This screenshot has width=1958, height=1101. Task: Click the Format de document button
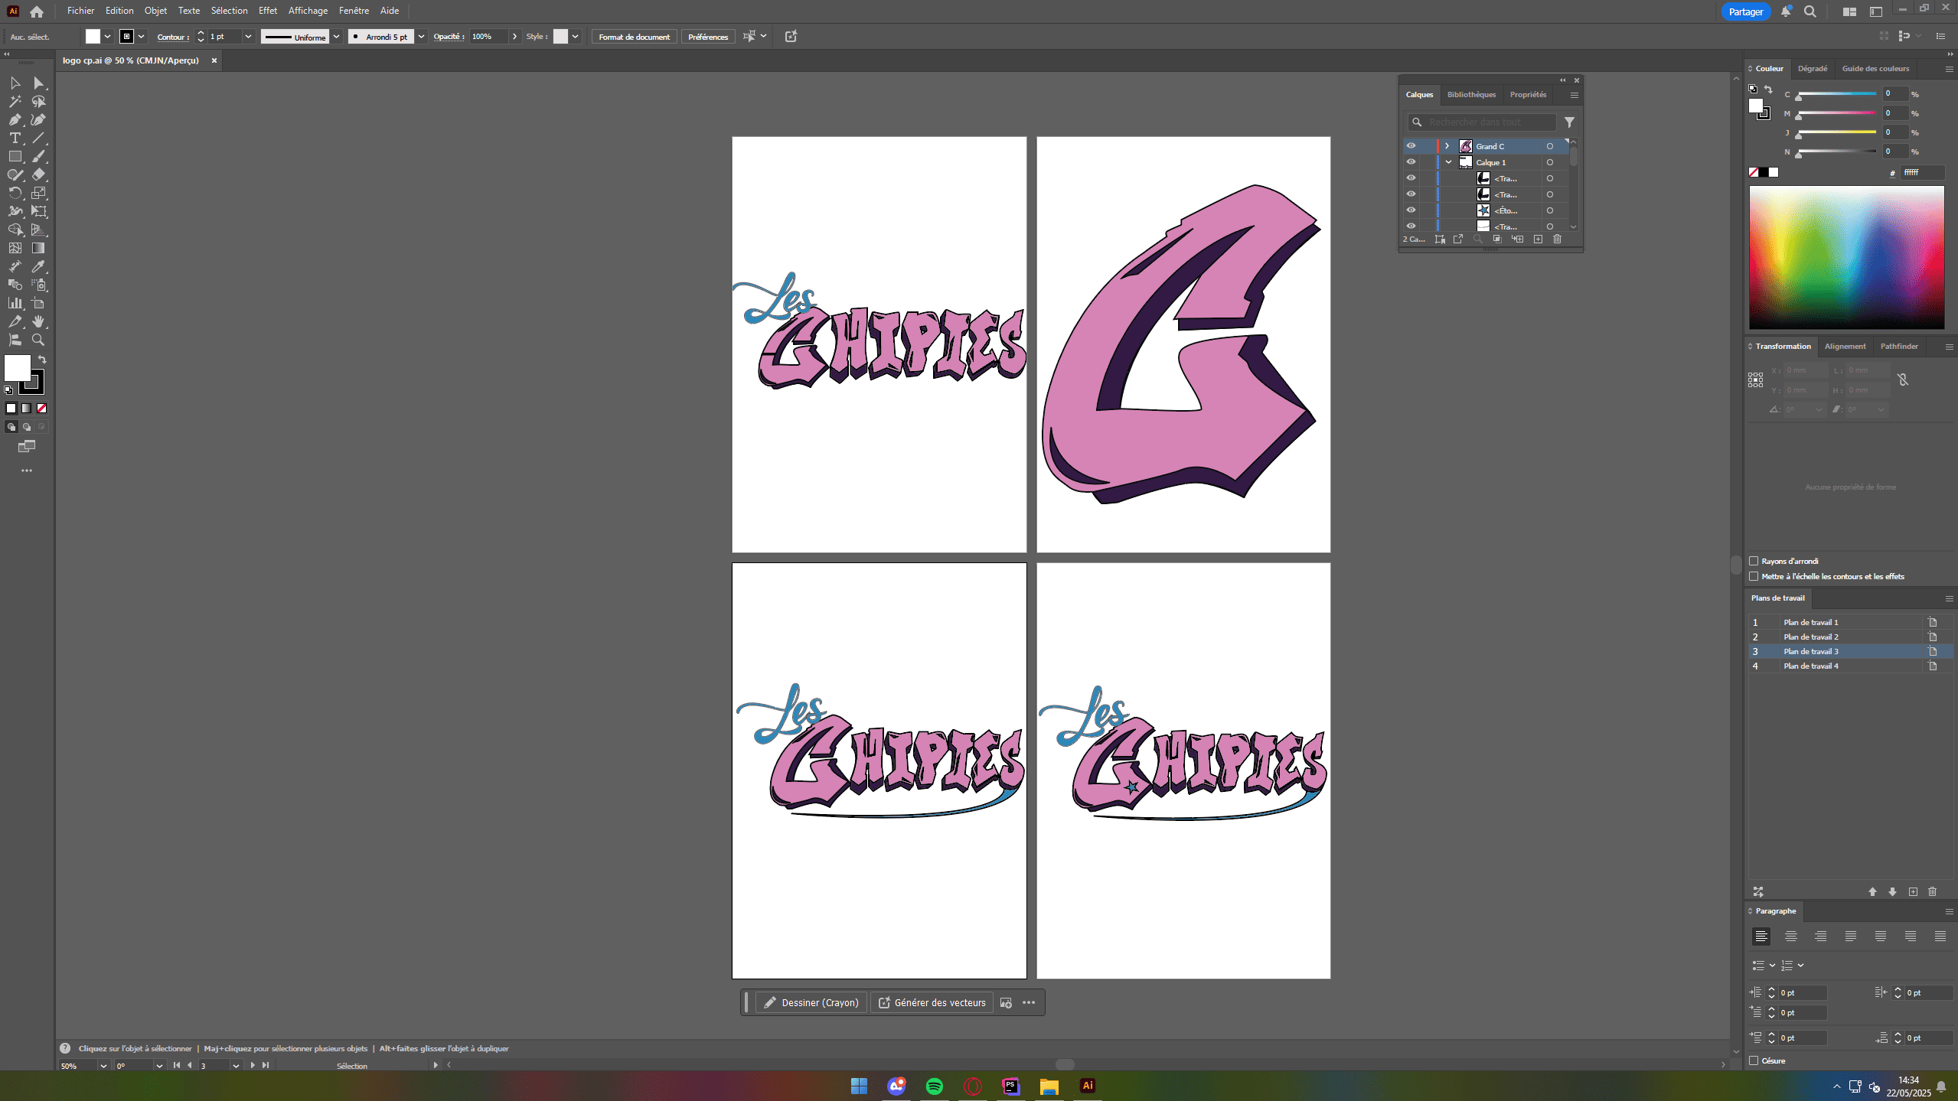pos(634,37)
